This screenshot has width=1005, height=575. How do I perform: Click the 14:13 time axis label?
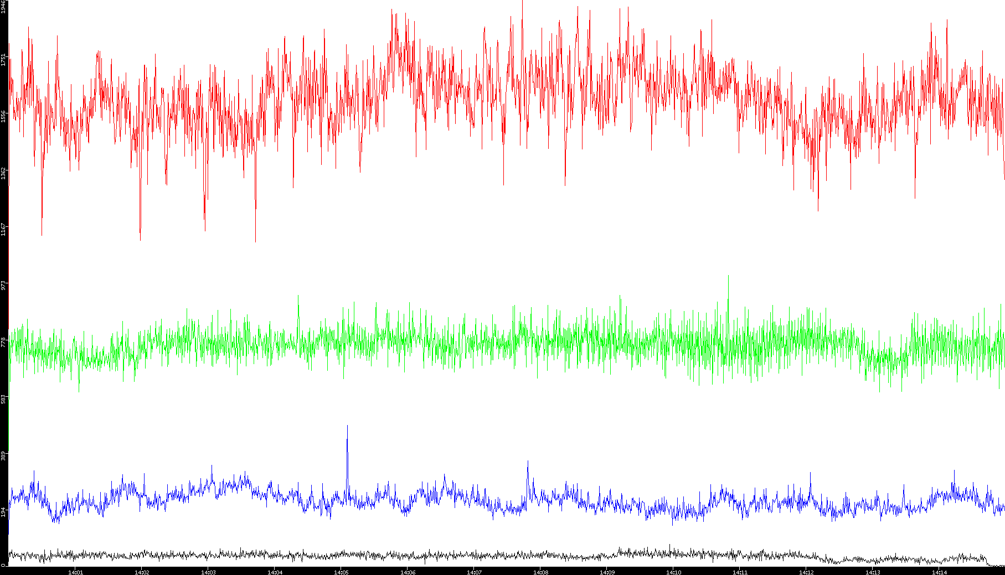pyautogui.click(x=873, y=572)
